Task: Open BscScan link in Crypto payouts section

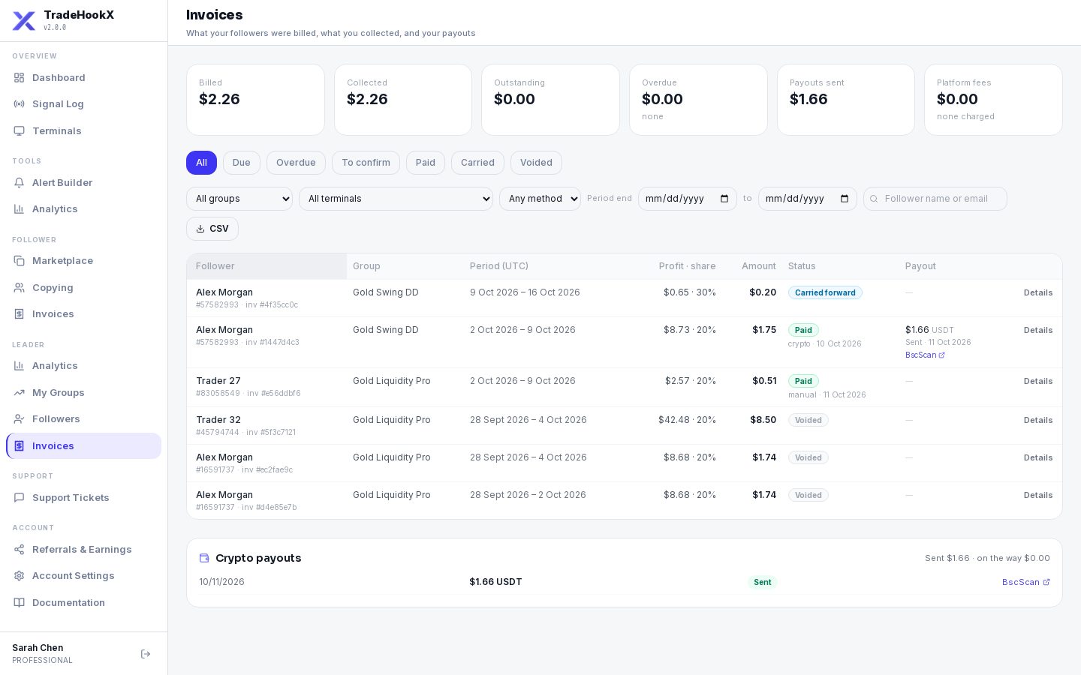Action: (1026, 583)
